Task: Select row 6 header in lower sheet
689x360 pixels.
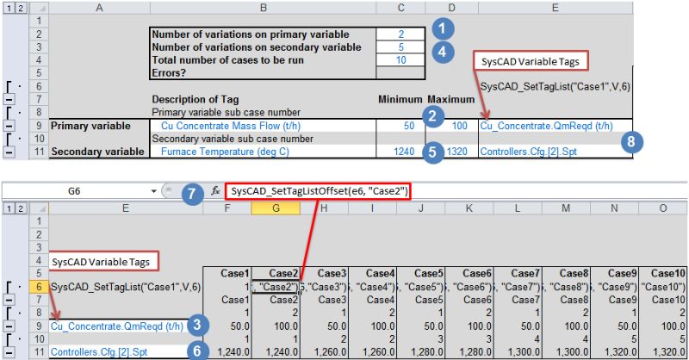Action: click(39, 287)
